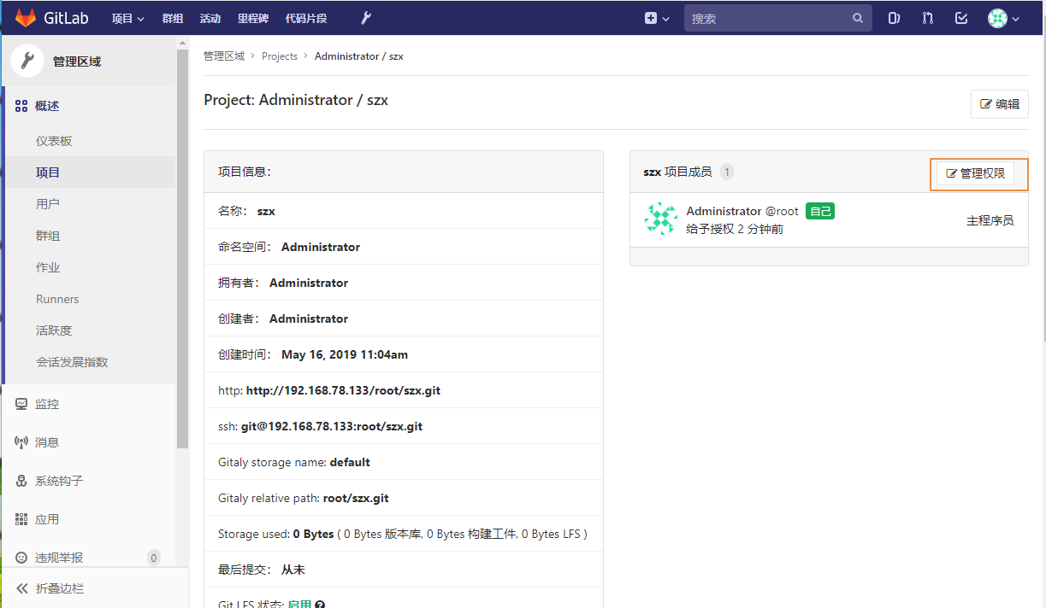Open the issues icon in top bar

pyautogui.click(x=894, y=18)
